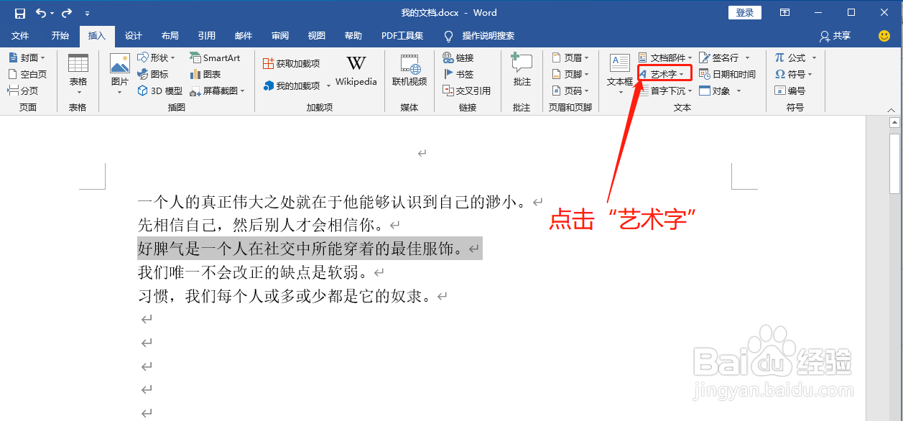Open the 艺术字 WordArt dropdown

tap(664, 73)
